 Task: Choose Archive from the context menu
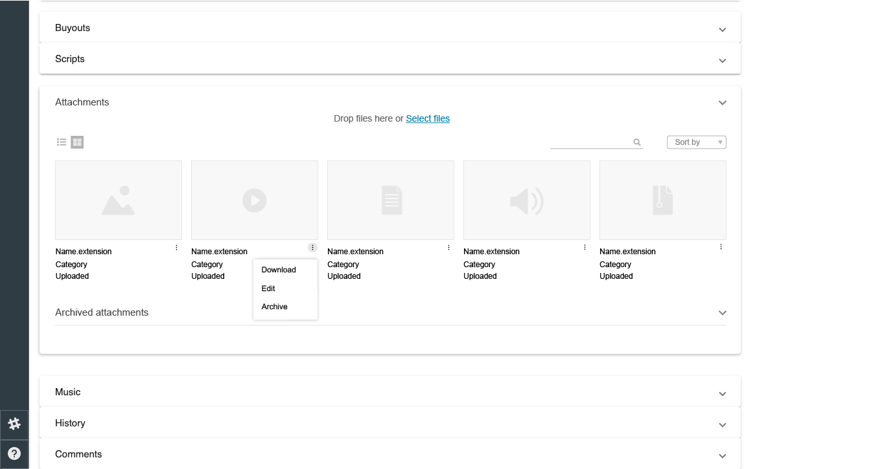pyautogui.click(x=274, y=307)
